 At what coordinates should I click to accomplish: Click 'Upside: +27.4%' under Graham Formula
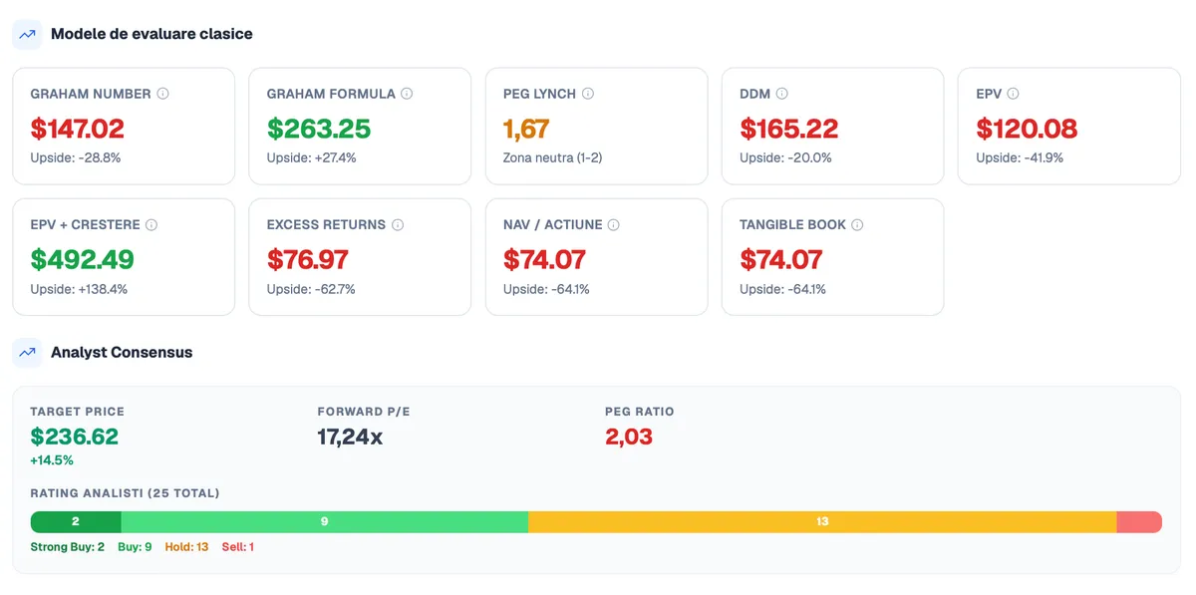pyautogui.click(x=312, y=157)
